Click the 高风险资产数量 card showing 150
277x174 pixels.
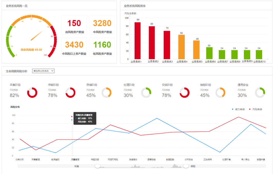(x=74, y=25)
